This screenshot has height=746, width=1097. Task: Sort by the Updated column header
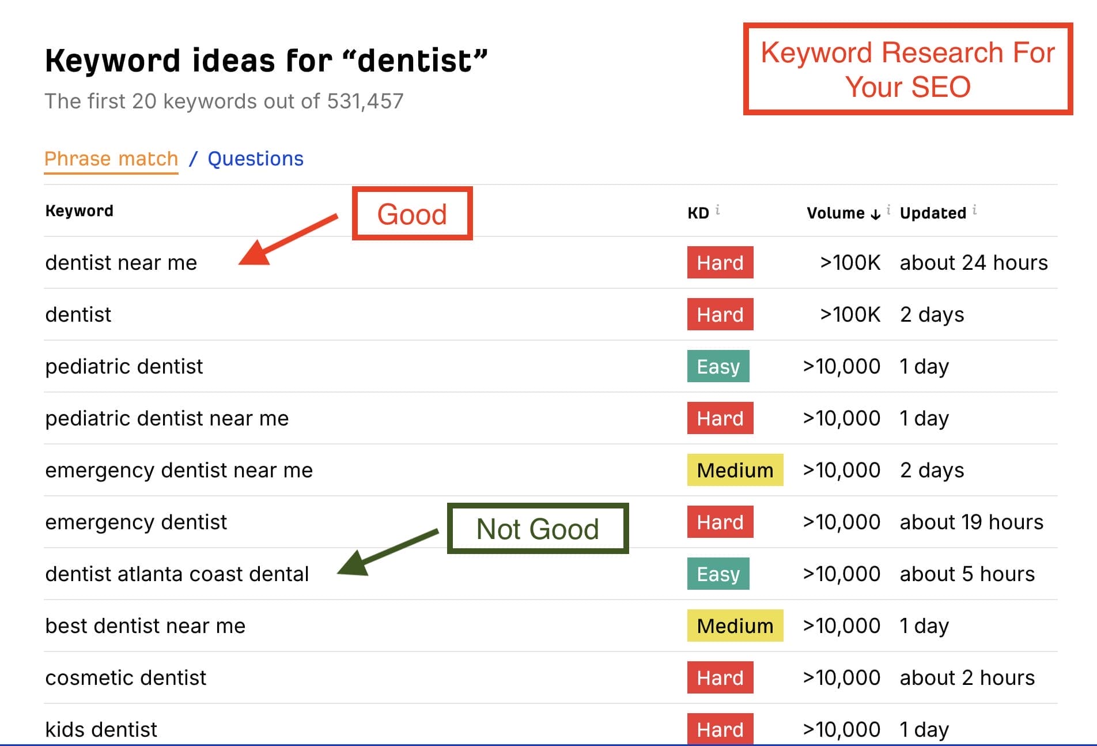point(932,213)
